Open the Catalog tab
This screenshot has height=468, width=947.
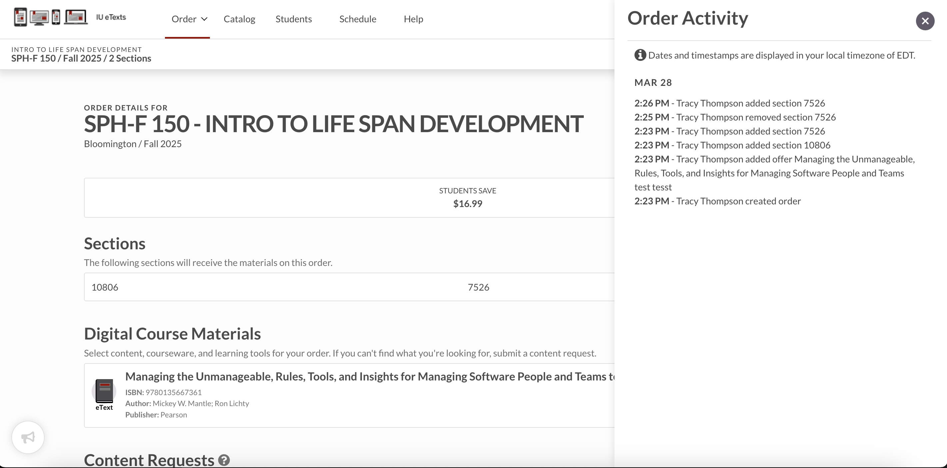click(239, 19)
